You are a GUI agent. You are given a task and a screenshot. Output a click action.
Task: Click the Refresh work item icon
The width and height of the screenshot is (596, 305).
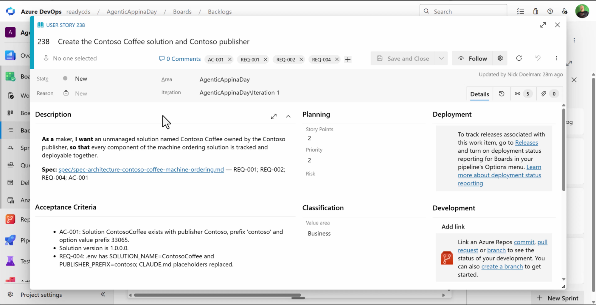pos(519,58)
